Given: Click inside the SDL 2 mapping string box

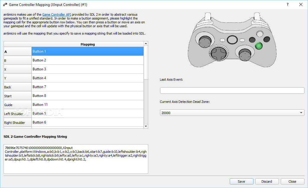Looking at the screenshot, I should coord(76,159).
